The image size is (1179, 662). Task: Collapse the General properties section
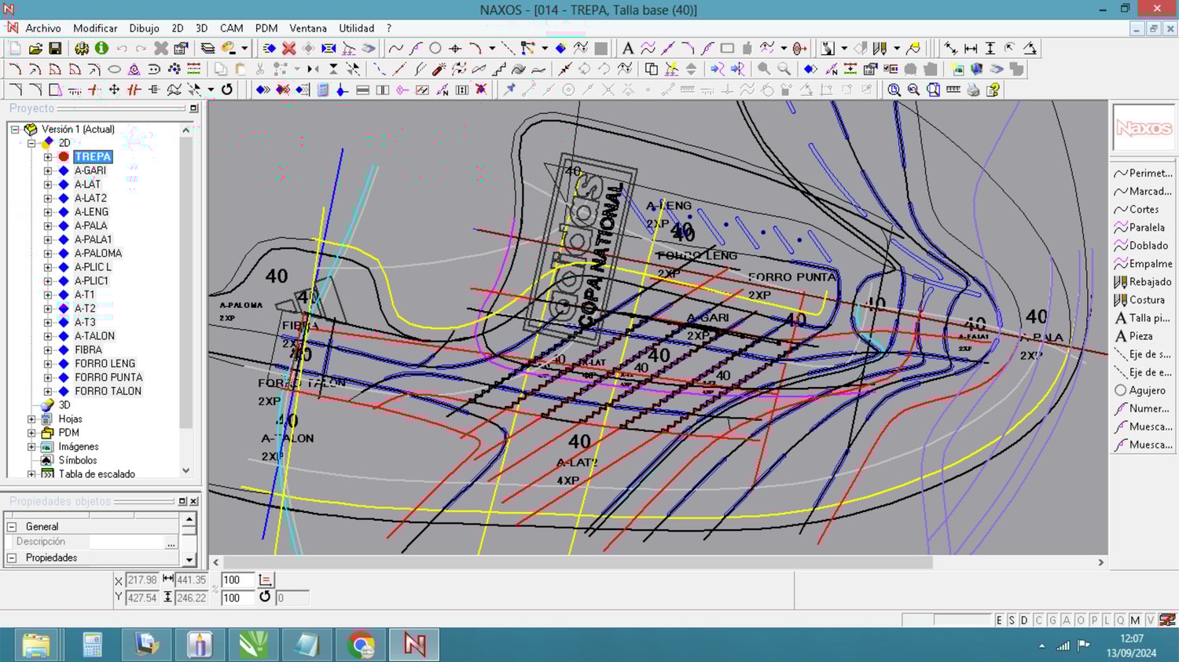tap(12, 527)
